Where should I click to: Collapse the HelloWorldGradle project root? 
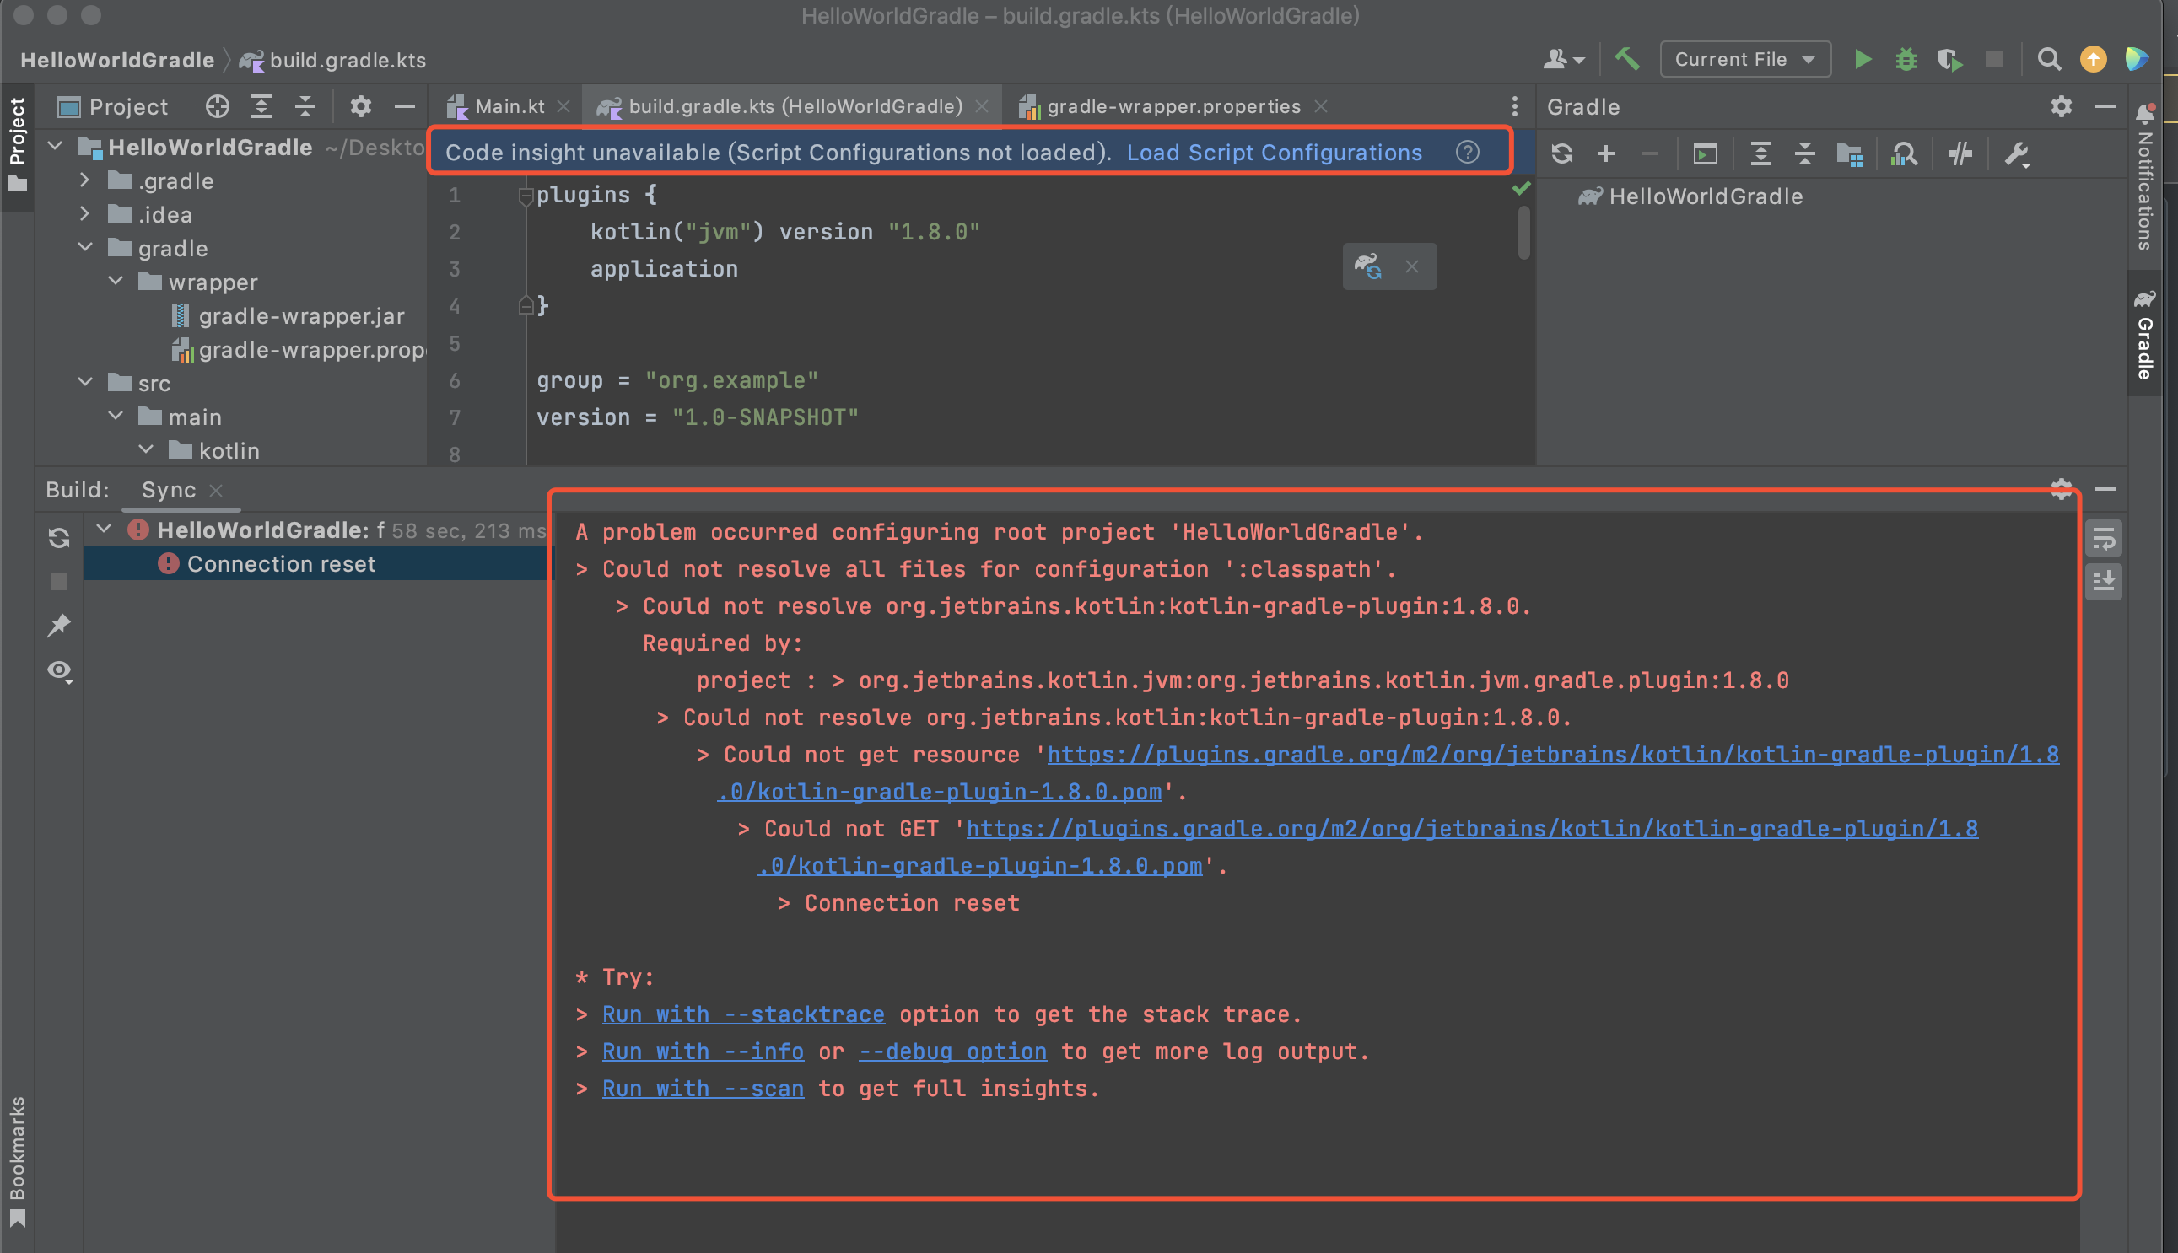click(x=56, y=147)
